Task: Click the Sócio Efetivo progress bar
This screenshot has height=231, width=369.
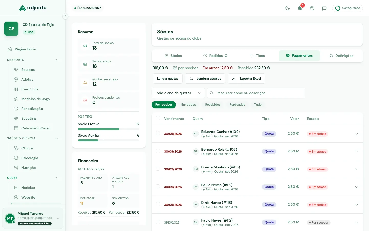Action: [109, 129]
